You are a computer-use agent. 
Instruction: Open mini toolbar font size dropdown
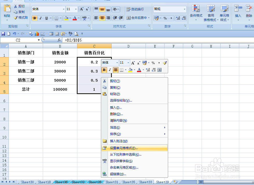pyautogui.click(x=128, y=63)
